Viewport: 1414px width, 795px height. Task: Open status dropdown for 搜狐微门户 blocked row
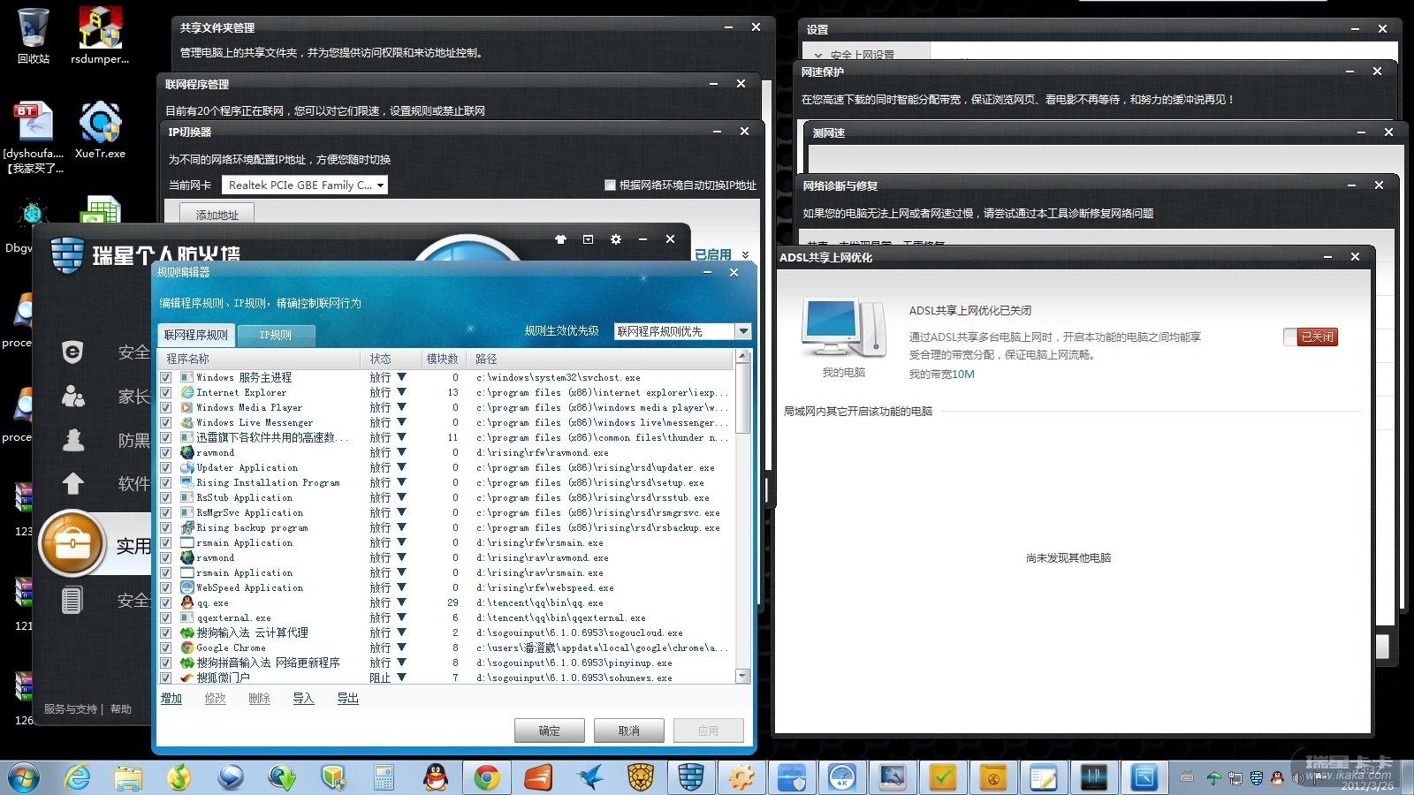tap(402, 678)
